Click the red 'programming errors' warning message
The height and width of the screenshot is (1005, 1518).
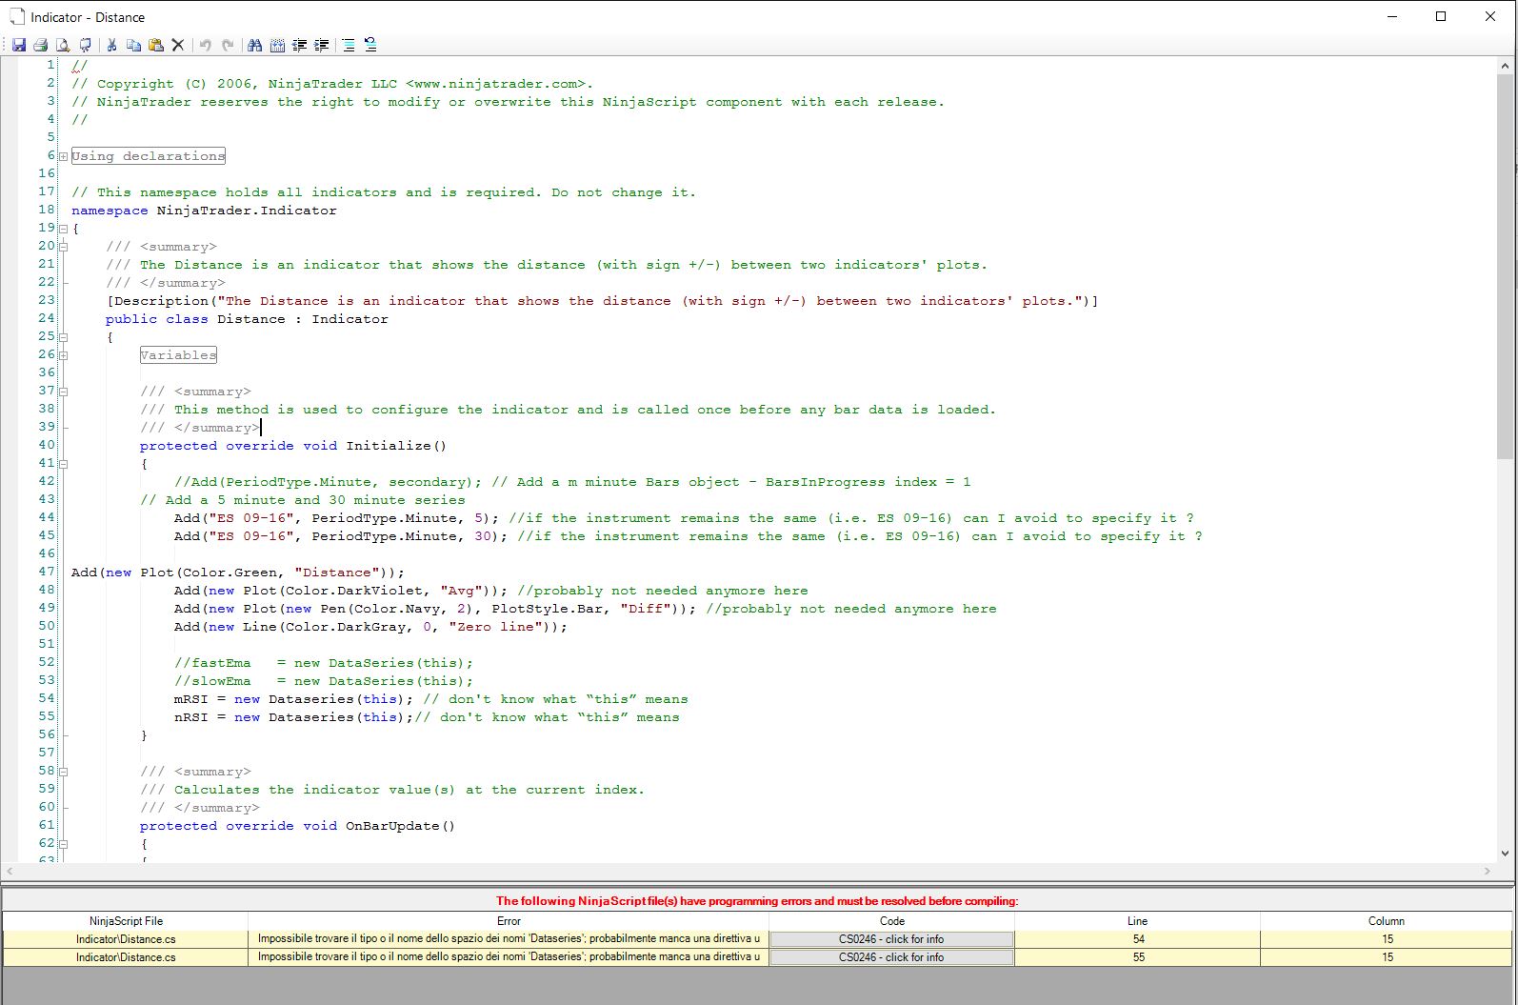pyautogui.click(x=757, y=900)
